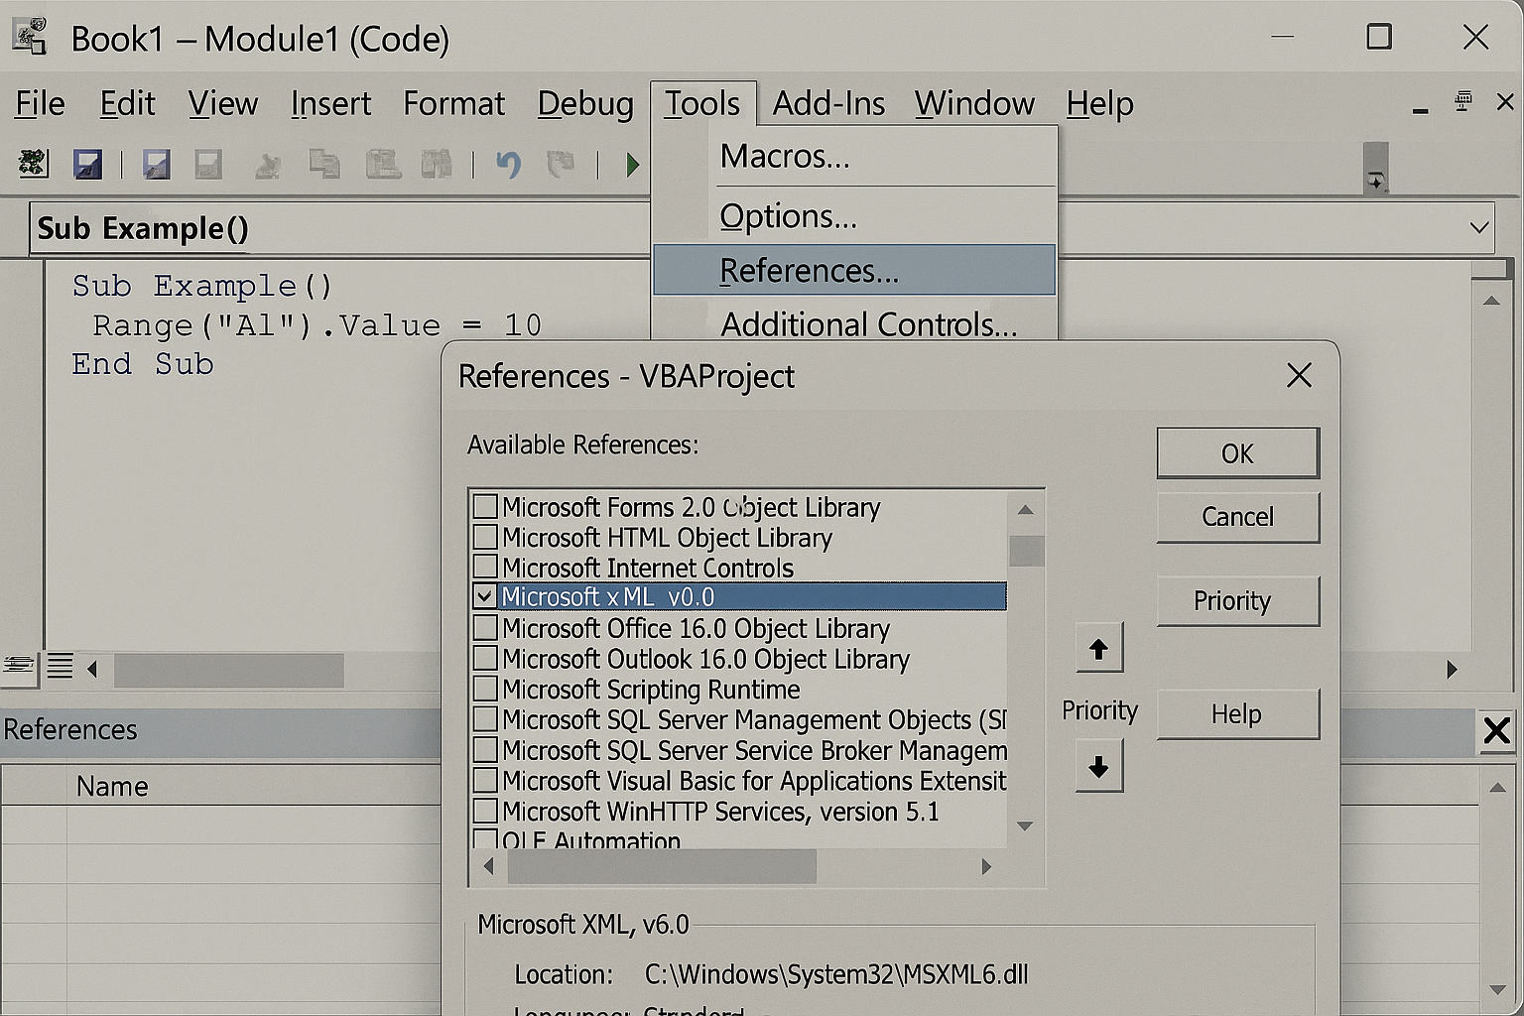The width and height of the screenshot is (1524, 1016).
Task: Close the inner Module1 code window
Action: pos(1505,101)
